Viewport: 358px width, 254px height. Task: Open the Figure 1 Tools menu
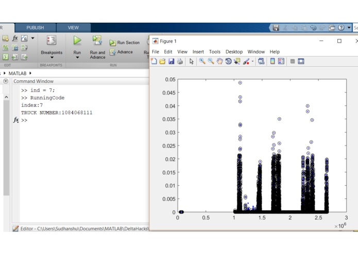(x=215, y=52)
